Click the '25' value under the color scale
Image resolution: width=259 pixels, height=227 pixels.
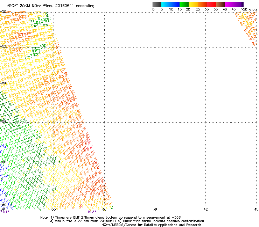[x=198, y=9]
